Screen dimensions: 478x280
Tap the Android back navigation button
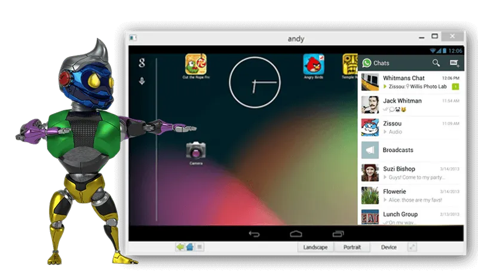pyautogui.click(x=255, y=234)
